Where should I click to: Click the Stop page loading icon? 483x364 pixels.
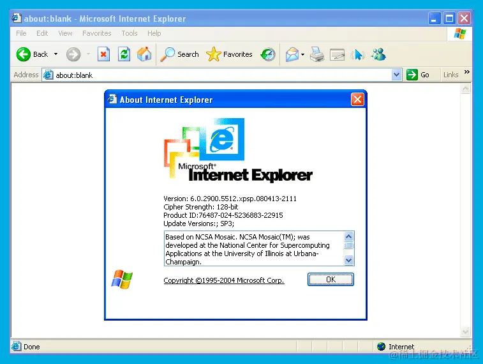tap(103, 54)
